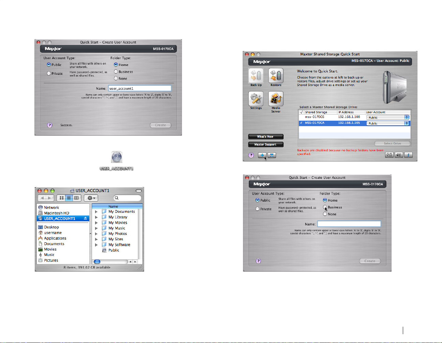This screenshot has width=442, height=343.
Task: Switch Finder to list view
Action: tap(69, 198)
